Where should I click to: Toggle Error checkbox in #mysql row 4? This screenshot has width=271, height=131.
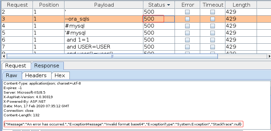point(187,26)
